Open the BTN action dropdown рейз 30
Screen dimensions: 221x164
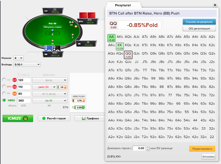(44, 87)
